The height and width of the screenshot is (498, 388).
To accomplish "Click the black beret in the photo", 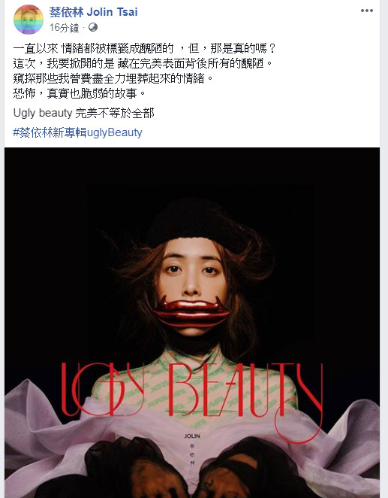I will pyautogui.click(x=191, y=221).
